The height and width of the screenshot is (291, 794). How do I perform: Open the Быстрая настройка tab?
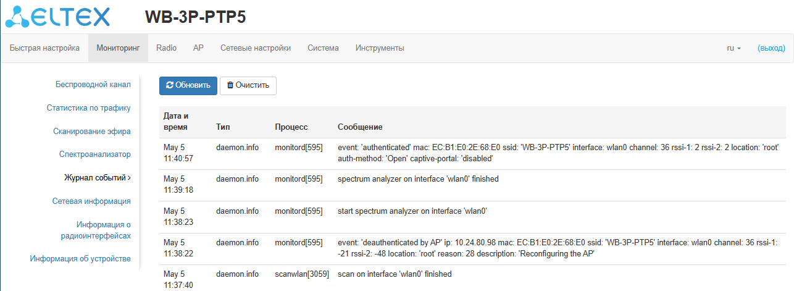click(44, 48)
